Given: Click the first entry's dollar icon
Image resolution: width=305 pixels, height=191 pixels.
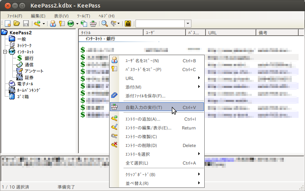Looking at the screenshot, I should [83, 50].
